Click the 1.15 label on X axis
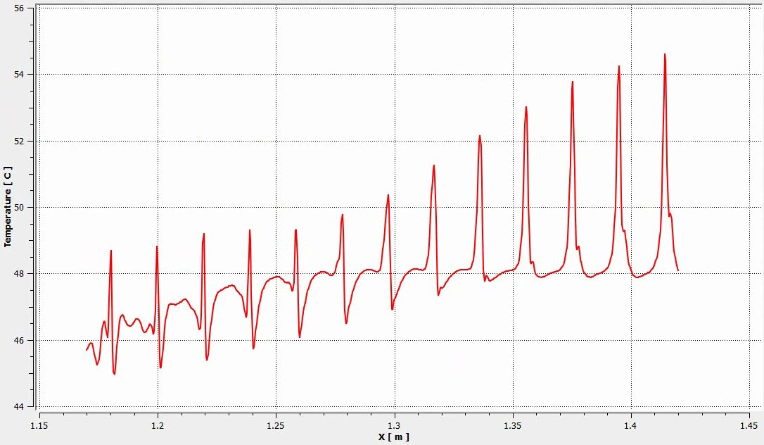The height and width of the screenshot is (445, 764). coord(39,426)
